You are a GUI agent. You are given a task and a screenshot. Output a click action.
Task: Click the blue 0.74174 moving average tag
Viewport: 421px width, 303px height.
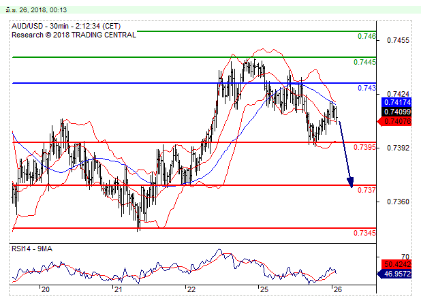click(x=396, y=102)
